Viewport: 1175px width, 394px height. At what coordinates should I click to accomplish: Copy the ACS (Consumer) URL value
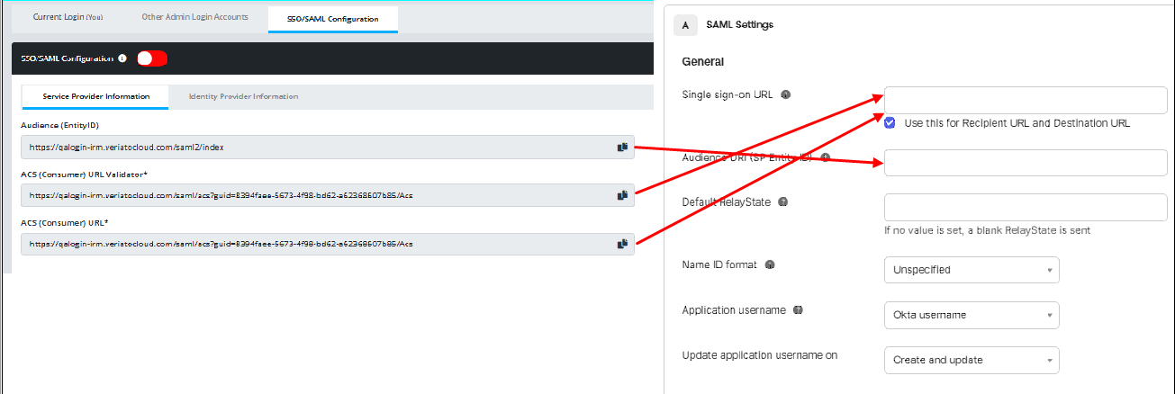tap(622, 243)
